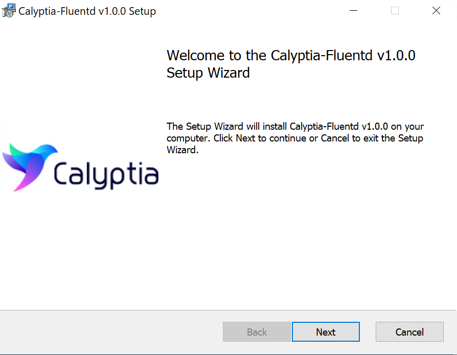Screen dimensions: 457x355
Task: Click the window title text
Action: (x=87, y=11)
